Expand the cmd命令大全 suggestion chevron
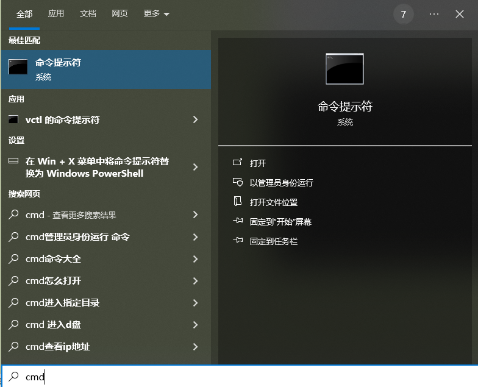478x387 pixels. coord(195,259)
